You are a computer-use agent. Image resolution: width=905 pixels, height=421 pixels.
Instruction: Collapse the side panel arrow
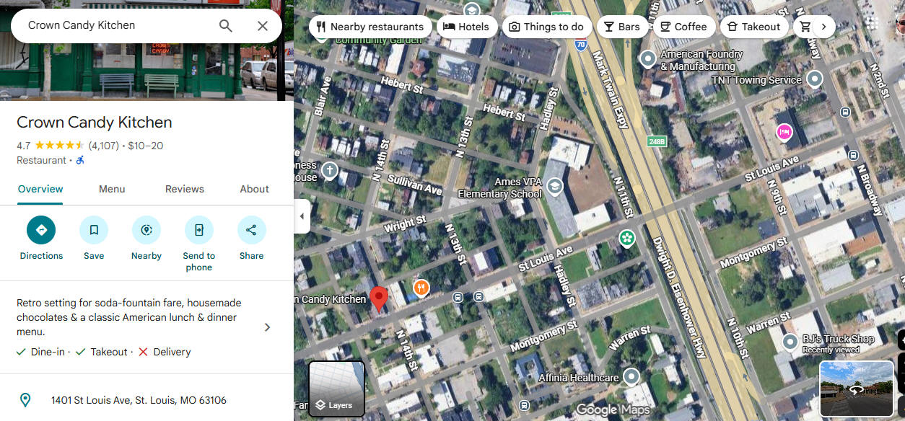[302, 217]
